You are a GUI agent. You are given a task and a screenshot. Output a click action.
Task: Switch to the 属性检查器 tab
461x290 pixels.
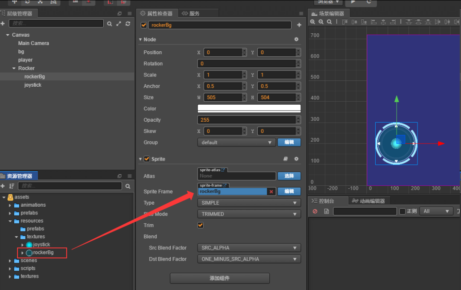pyautogui.click(x=157, y=14)
